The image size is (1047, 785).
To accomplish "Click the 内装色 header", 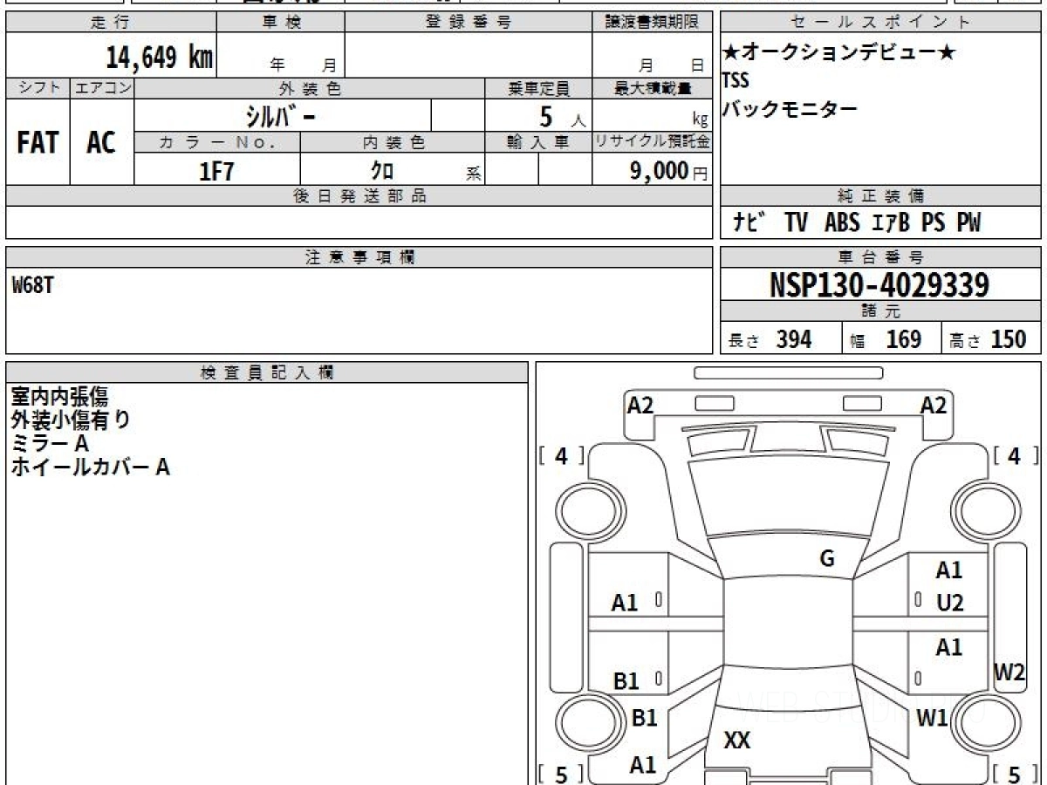I will [x=392, y=142].
